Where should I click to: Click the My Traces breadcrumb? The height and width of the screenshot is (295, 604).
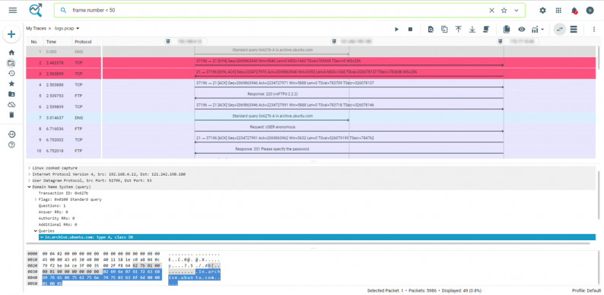(x=36, y=28)
